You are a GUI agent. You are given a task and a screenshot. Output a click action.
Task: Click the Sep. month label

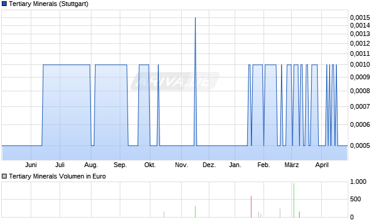(120, 165)
